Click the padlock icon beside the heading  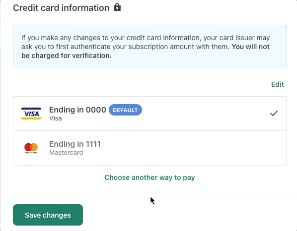click(x=117, y=7)
